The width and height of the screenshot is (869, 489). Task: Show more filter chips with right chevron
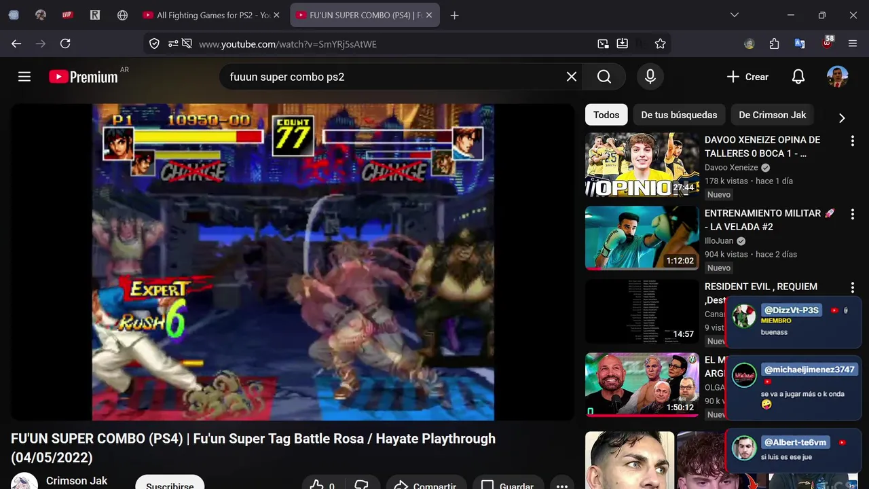click(x=842, y=118)
